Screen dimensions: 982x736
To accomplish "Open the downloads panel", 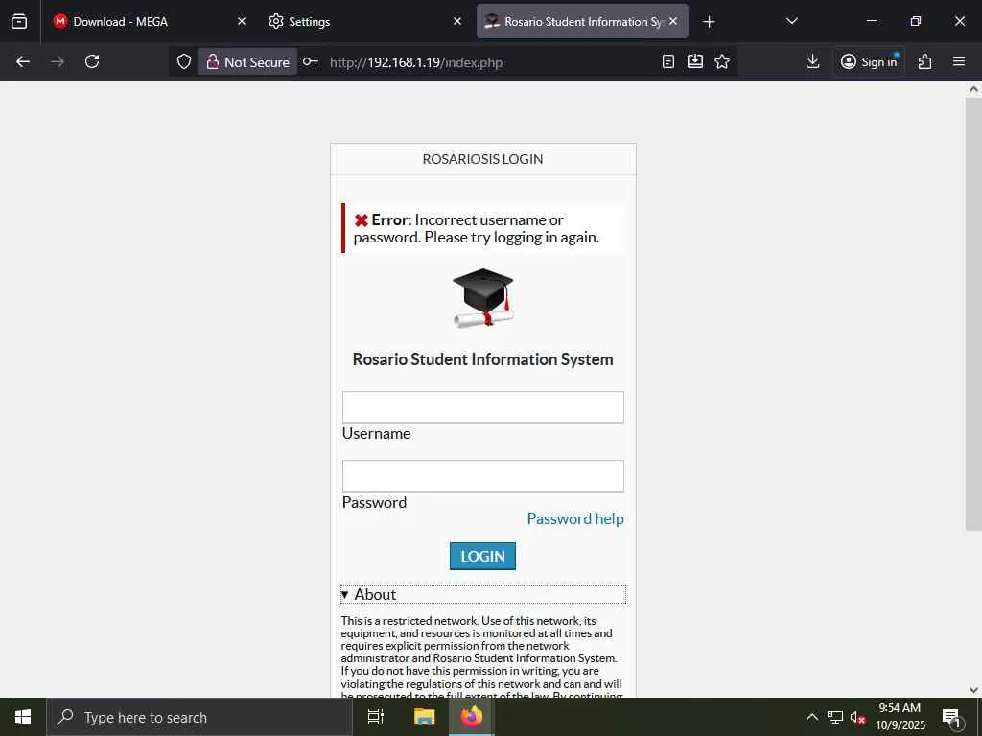I will (812, 61).
